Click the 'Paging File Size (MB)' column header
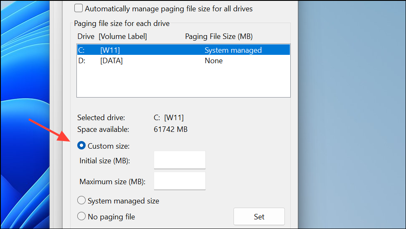This screenshot has height=229, width=406. (219, 36)
